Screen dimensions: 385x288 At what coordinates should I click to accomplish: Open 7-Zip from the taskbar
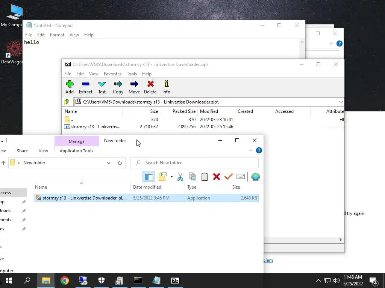(x=175, y=280)
